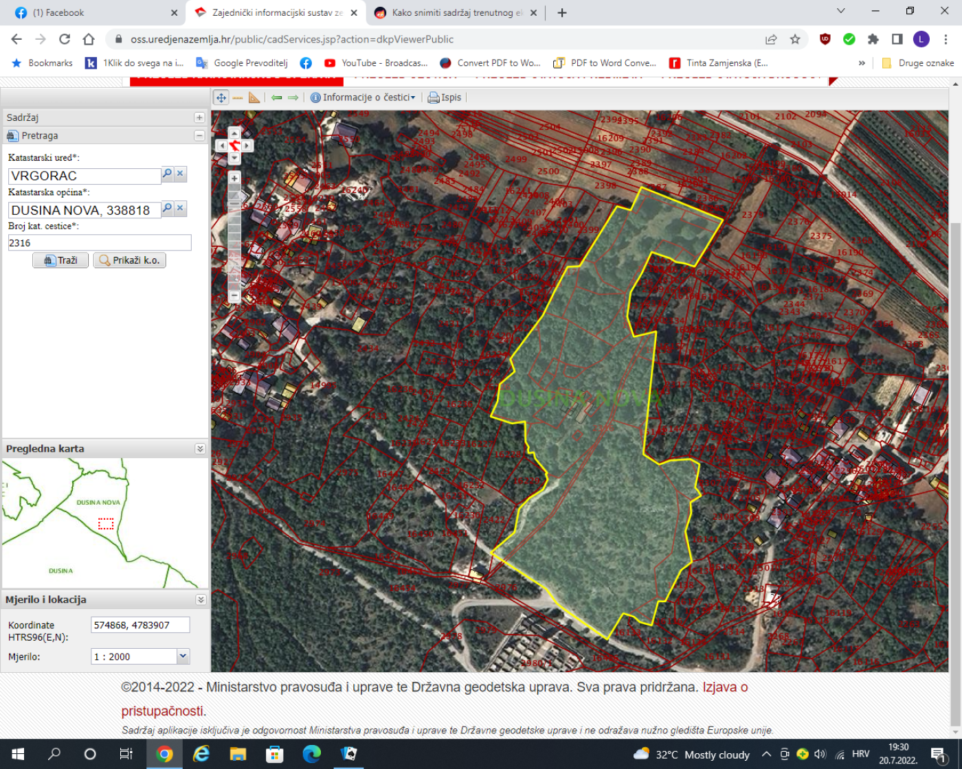Collapse the Pretraga panel
This screenshot has width=962, height=769.
point(199,136)
